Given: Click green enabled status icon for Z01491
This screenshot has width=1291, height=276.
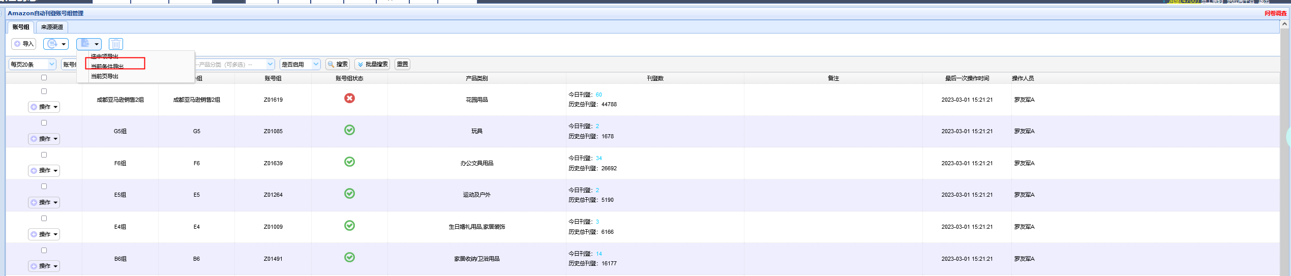Looking at the screenshot, I should coord(350,257).
